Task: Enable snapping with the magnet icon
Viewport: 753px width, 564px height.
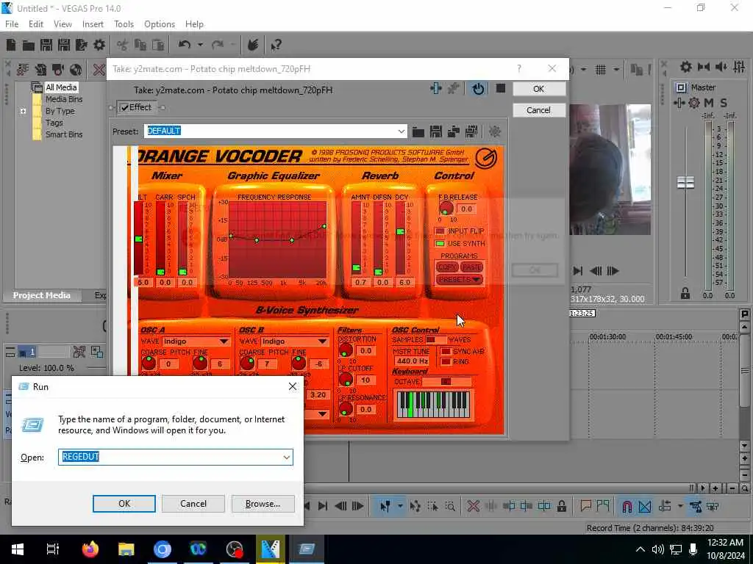Action: click(x=627, y=506)
